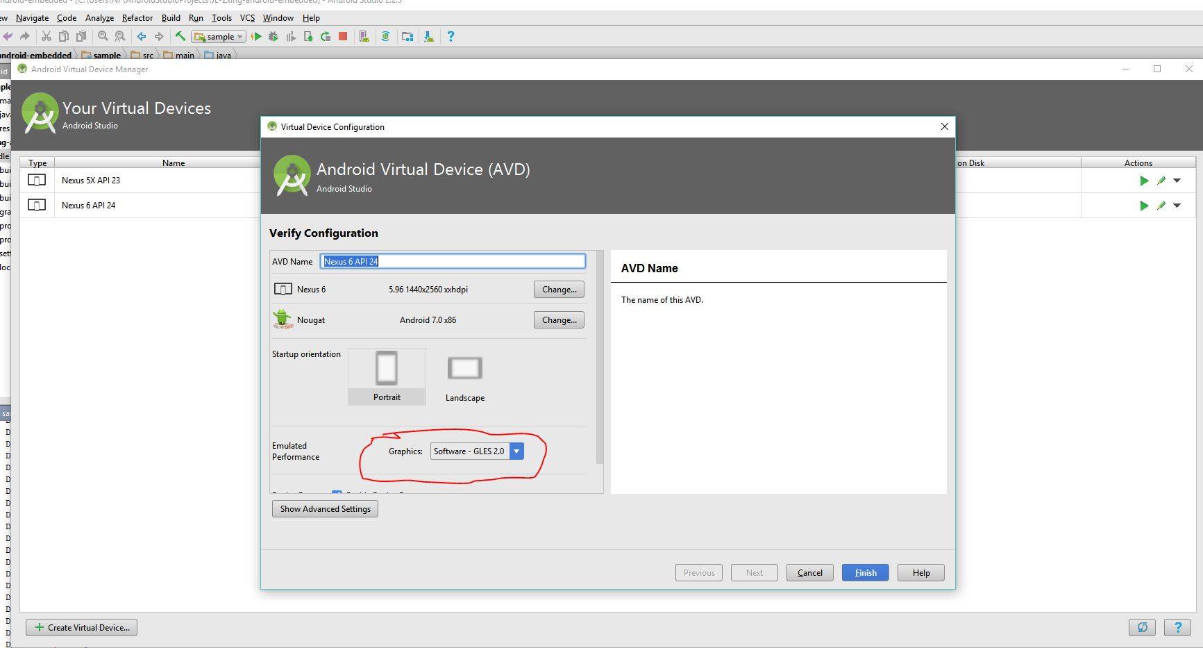Click the Make Project hammer icon
Screen dimensions: 1203x648
tap(180, 36)
